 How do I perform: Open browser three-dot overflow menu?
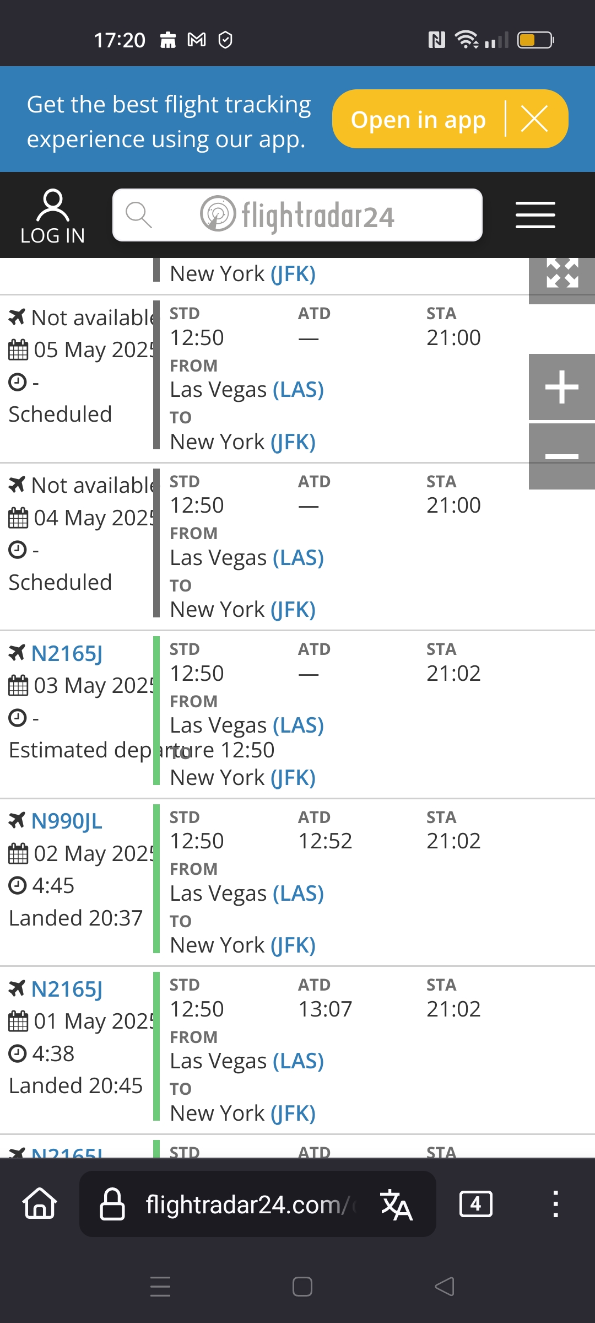point(555,1204)
